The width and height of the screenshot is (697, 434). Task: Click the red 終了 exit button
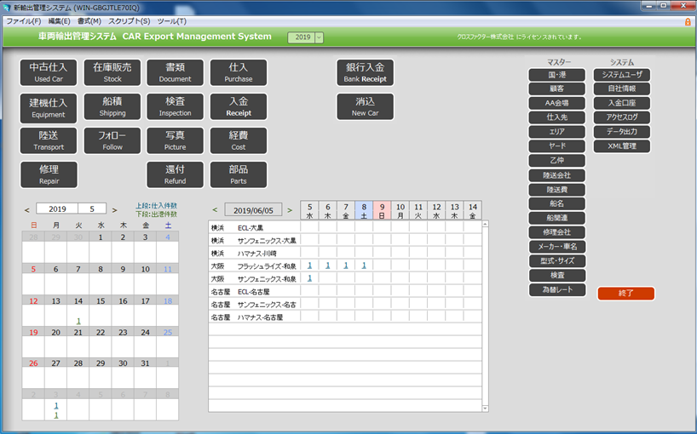tap(625, 294)
